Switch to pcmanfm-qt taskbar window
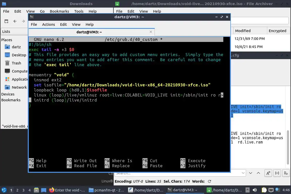 point(107,190)
